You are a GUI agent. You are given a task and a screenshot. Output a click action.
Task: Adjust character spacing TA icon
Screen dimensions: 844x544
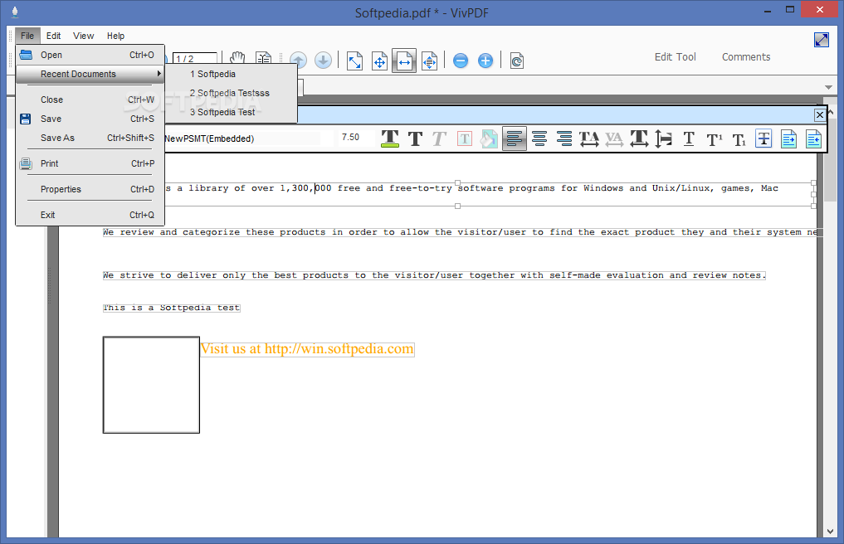pyautogui.click(x=589, y=138)
